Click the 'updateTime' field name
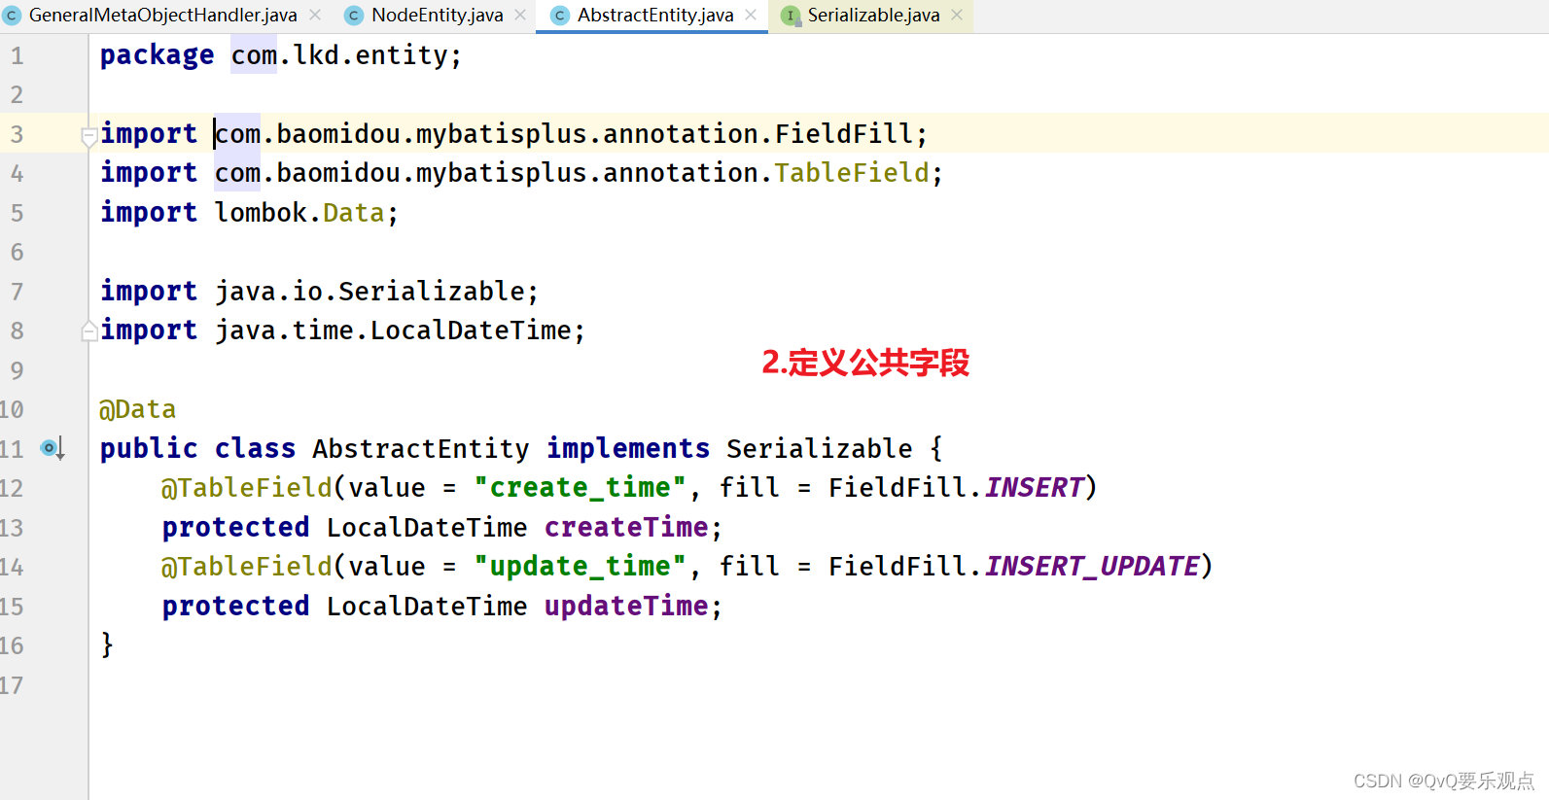1549x800 pixels. click(x=626, y=606)
